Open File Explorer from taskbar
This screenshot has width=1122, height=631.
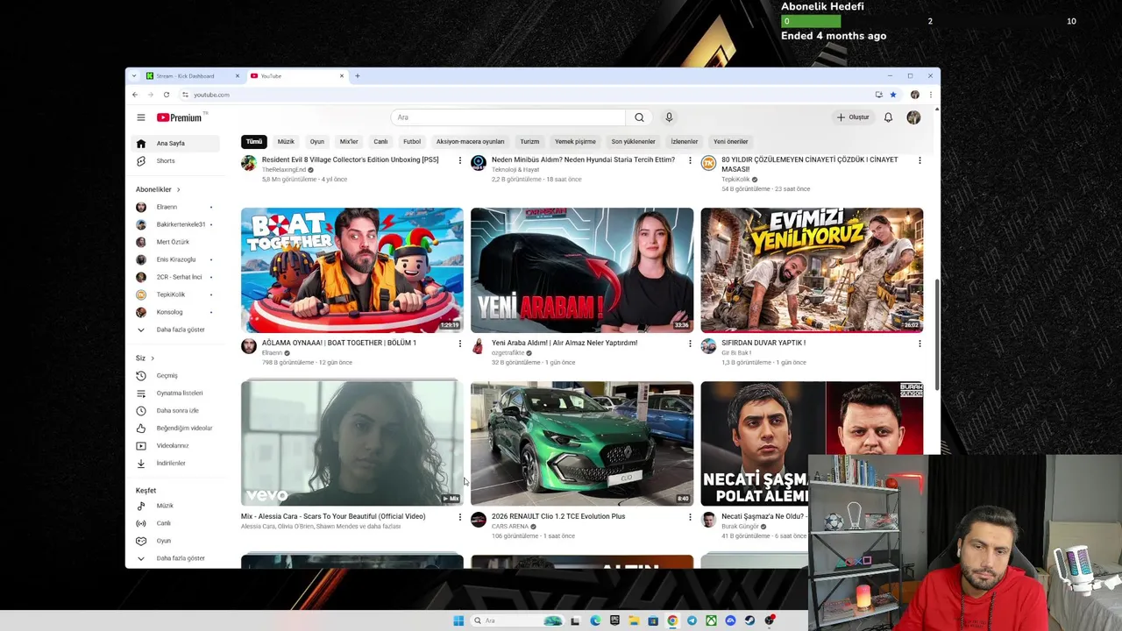click(x=634, y=620)
